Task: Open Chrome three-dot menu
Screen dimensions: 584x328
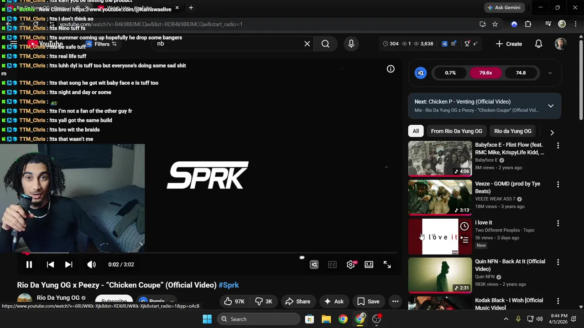Action: pos(575,24)
